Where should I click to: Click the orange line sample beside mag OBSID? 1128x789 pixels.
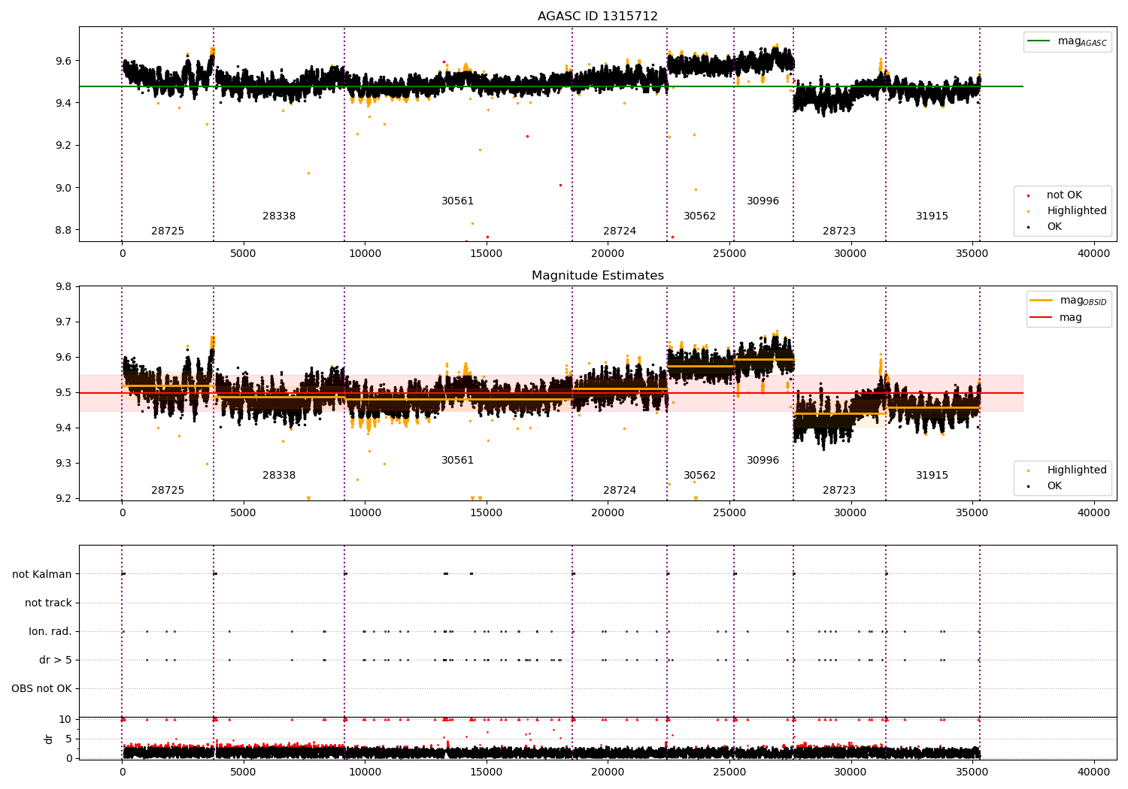coord(1042,301)
